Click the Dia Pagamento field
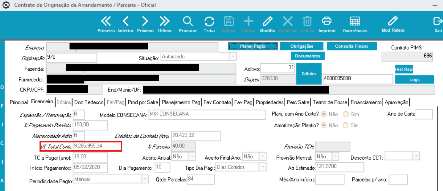Viewport: 443px width, 191px height. point(163,167)
